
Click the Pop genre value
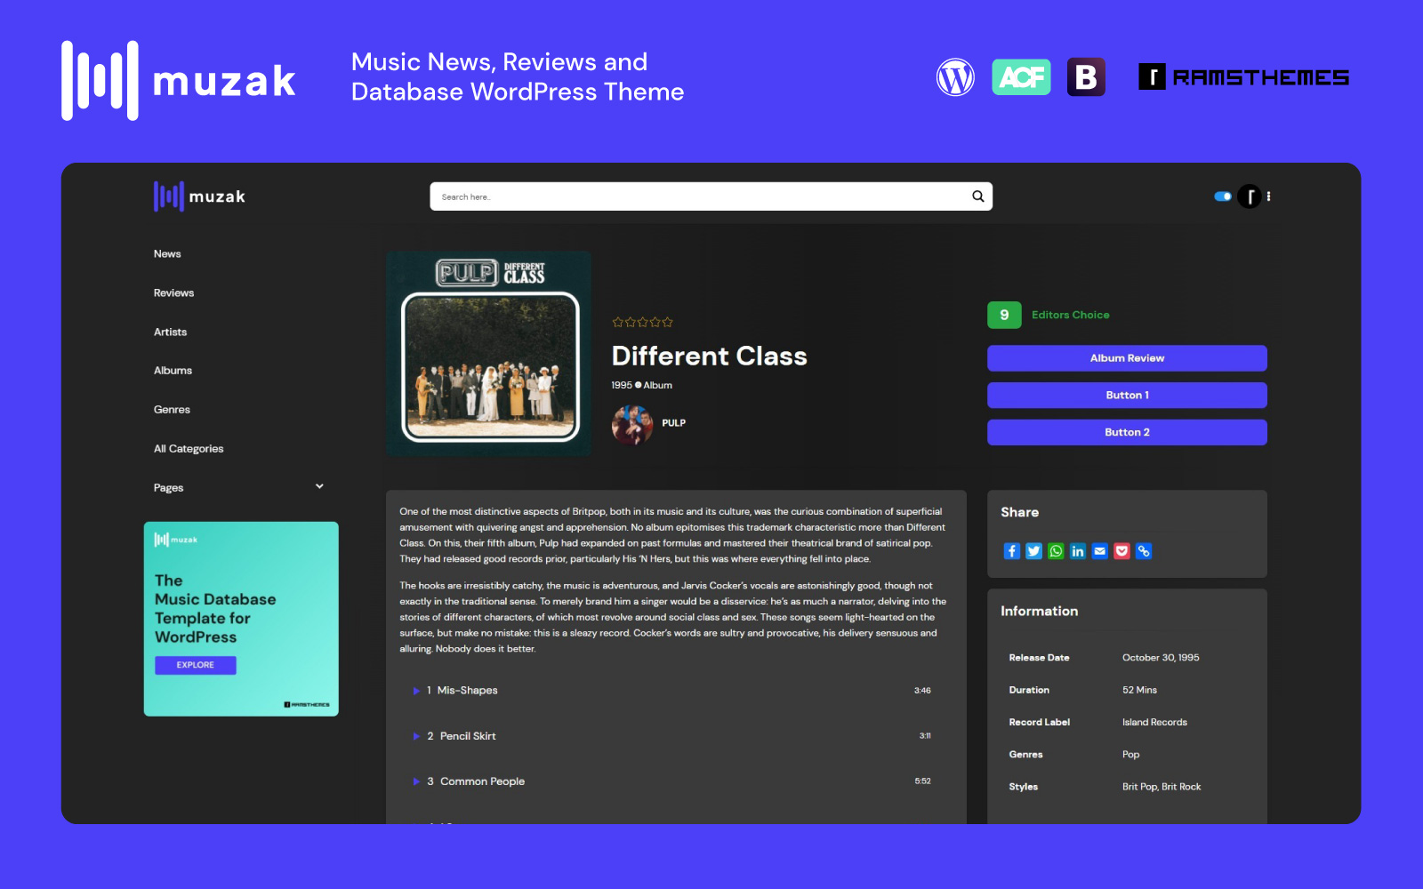pos(1130,755)
